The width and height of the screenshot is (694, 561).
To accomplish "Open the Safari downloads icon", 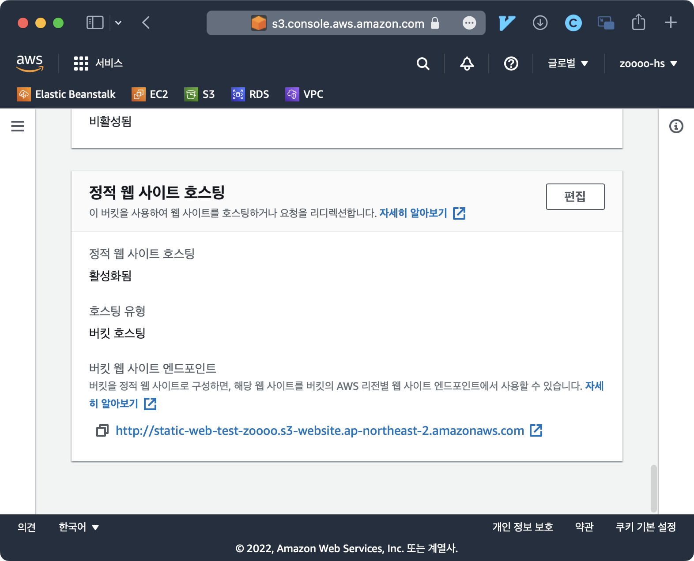I will pyautogui.click(x=540, y=22).
